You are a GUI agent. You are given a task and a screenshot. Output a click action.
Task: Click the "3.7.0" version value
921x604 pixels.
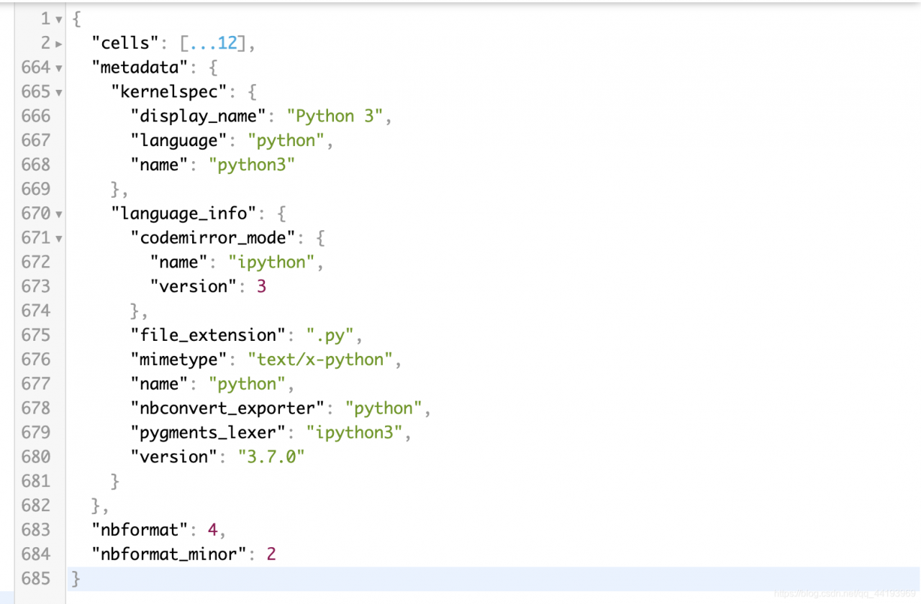271,457
